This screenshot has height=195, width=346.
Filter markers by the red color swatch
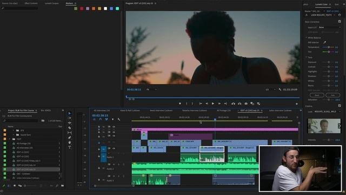[x=82, y=9]
